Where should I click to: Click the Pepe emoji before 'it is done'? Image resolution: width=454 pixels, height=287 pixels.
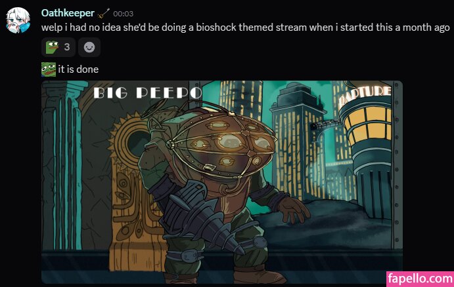pyautogui.click(x=49, y=69)
